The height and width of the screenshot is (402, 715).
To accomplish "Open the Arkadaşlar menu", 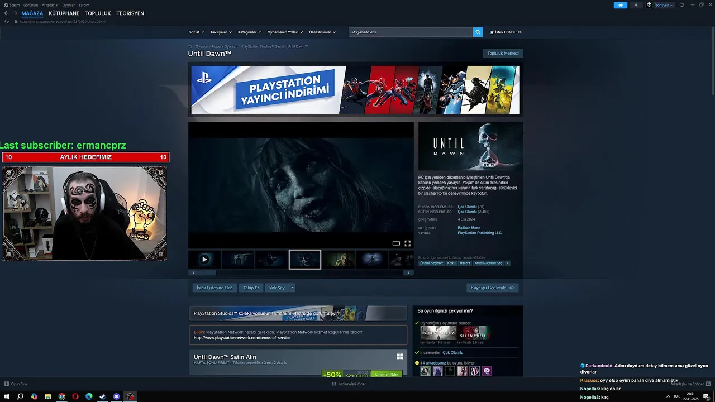I will pyautogui.click(x=50, y=5).
